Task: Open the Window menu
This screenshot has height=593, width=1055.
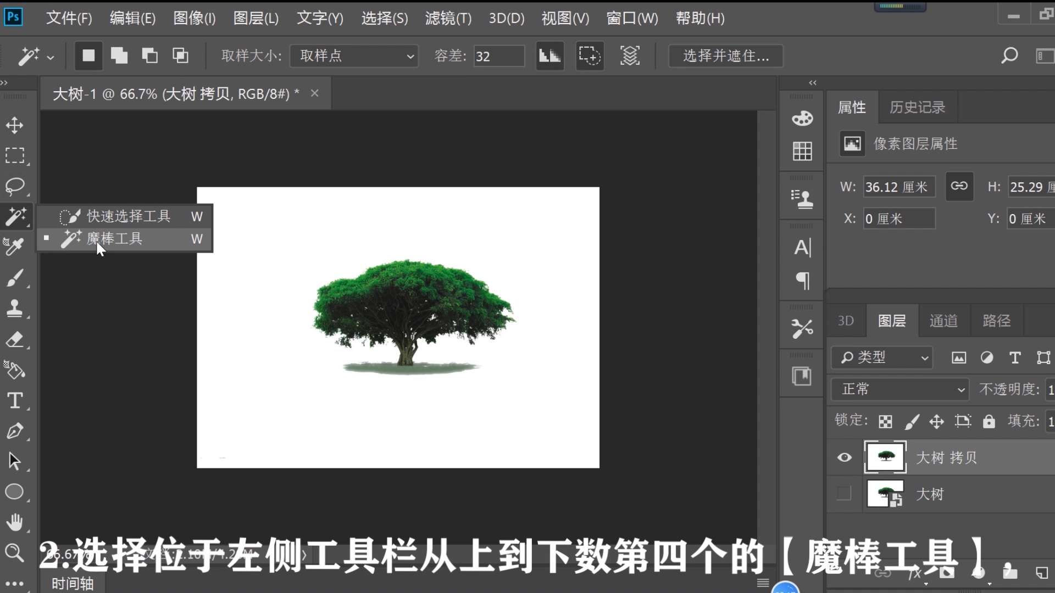Action: pos(632,18)
